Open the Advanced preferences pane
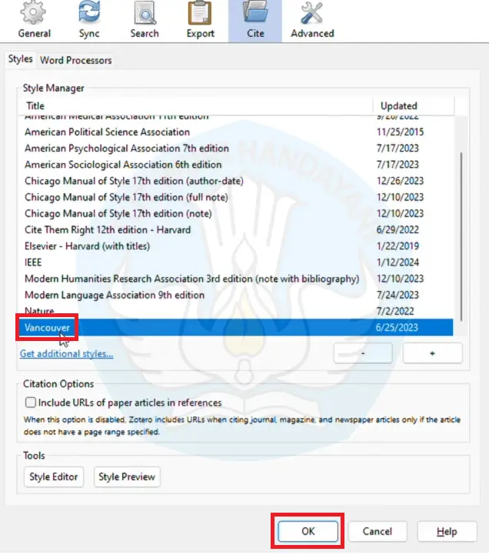 (312, 20)
